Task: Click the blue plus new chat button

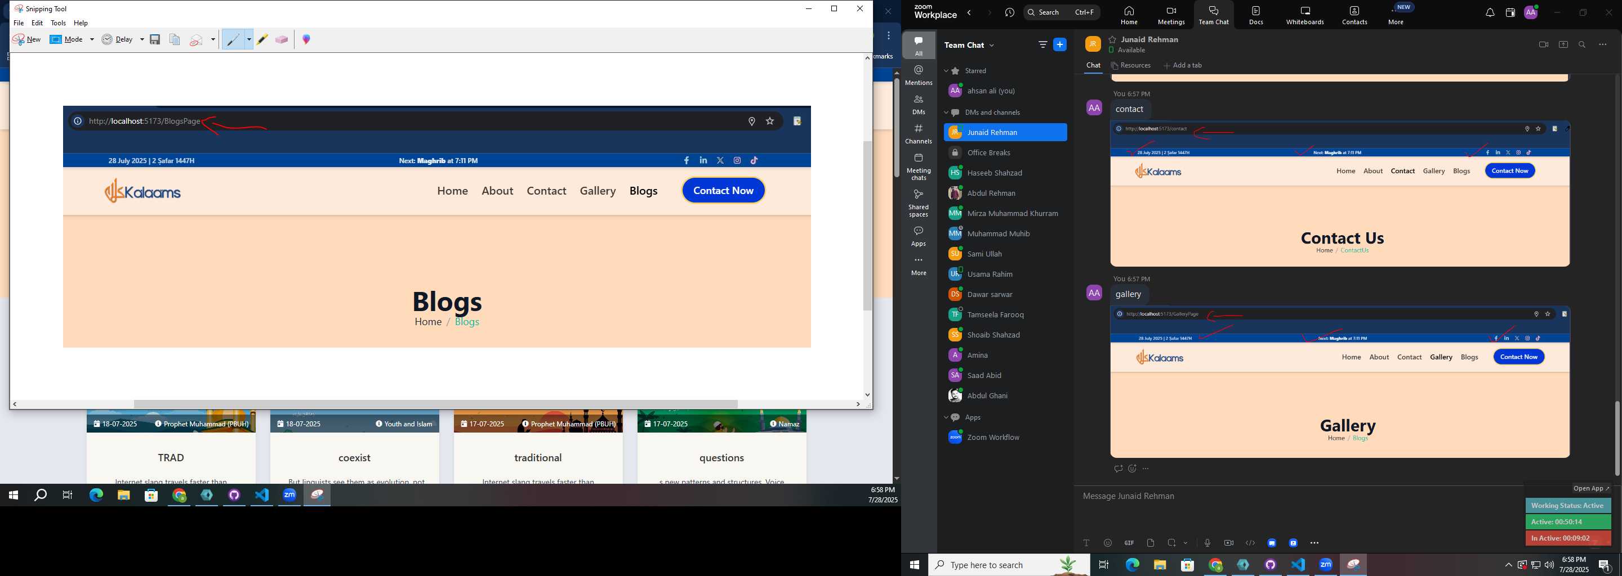Action: pyautogui.click(x=1060, y=44)
